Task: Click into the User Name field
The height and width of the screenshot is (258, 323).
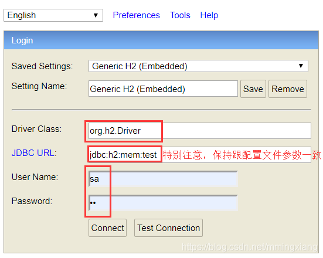Action: click(163, 179)
